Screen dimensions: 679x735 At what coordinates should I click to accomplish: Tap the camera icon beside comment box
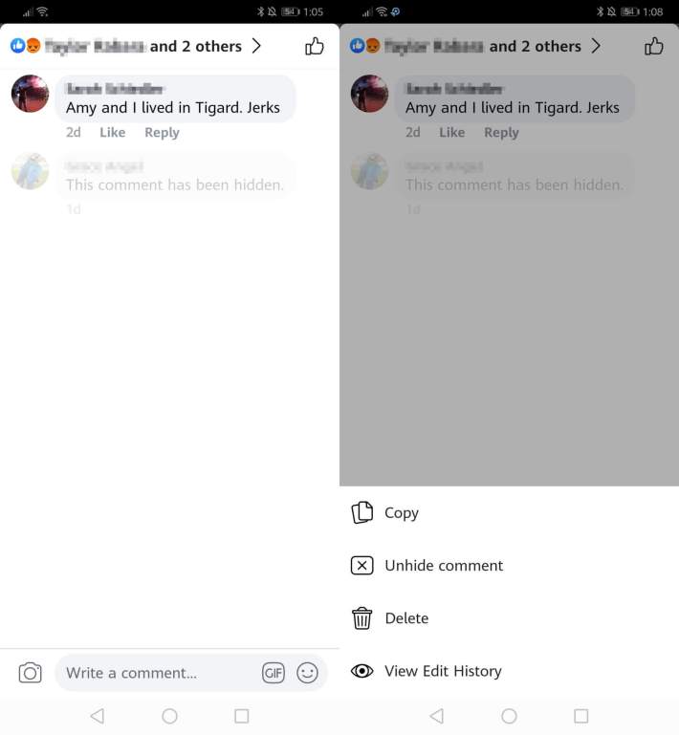tap(30, 673)
